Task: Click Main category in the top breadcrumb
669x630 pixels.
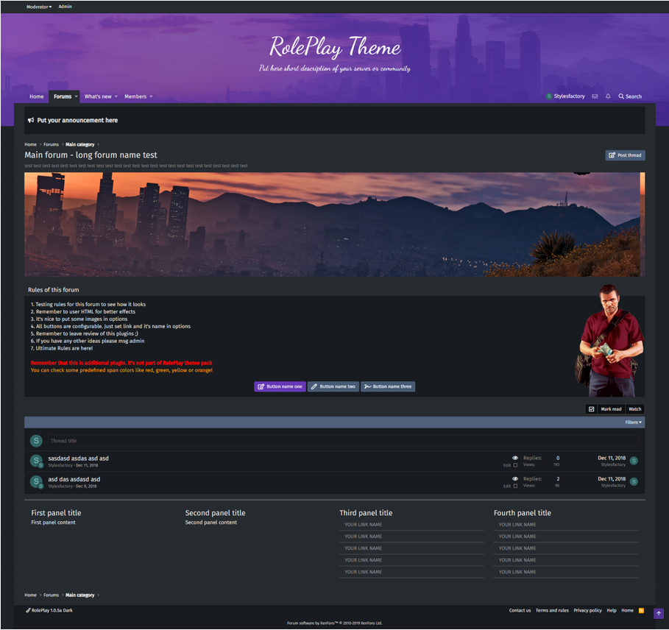Action: pyautogui.click(x=79, y=144)
